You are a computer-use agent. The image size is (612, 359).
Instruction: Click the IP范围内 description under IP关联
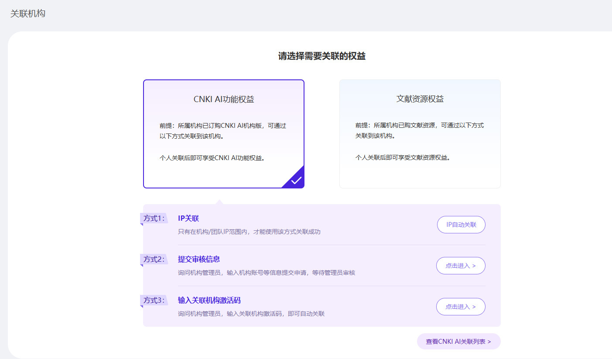coord(249,232)
